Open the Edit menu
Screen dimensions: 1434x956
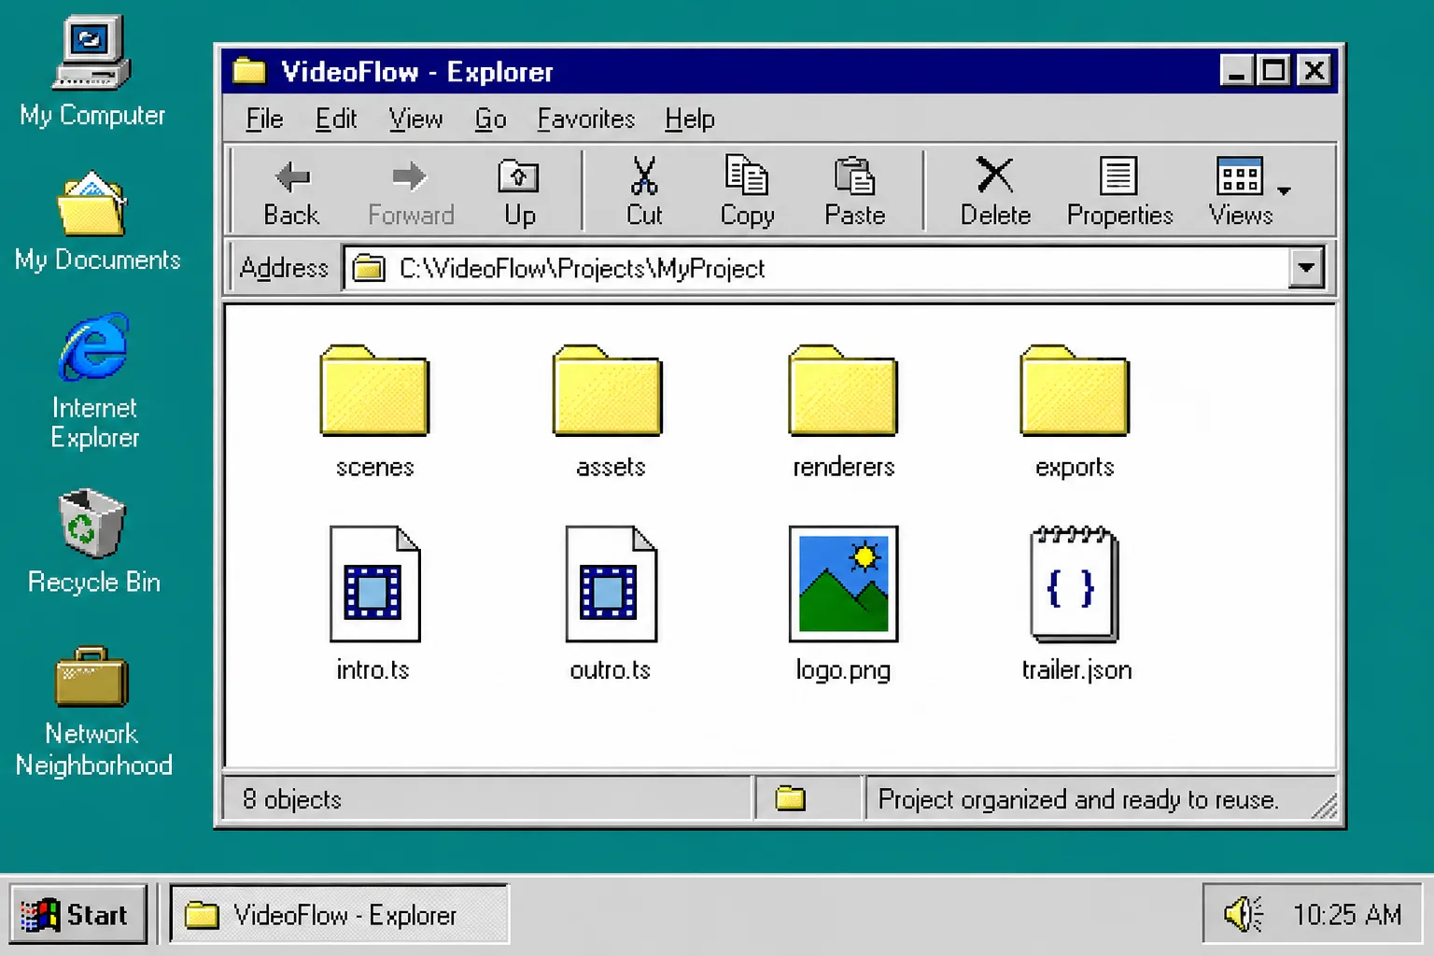click(x=336, y=119)
